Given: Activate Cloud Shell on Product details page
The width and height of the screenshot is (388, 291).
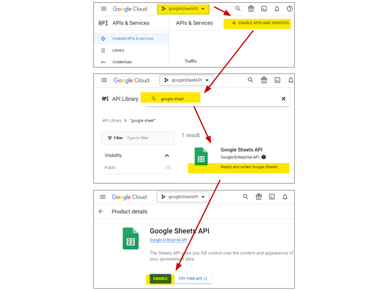Looking at the screenshot, I should (x=272, y=197).
